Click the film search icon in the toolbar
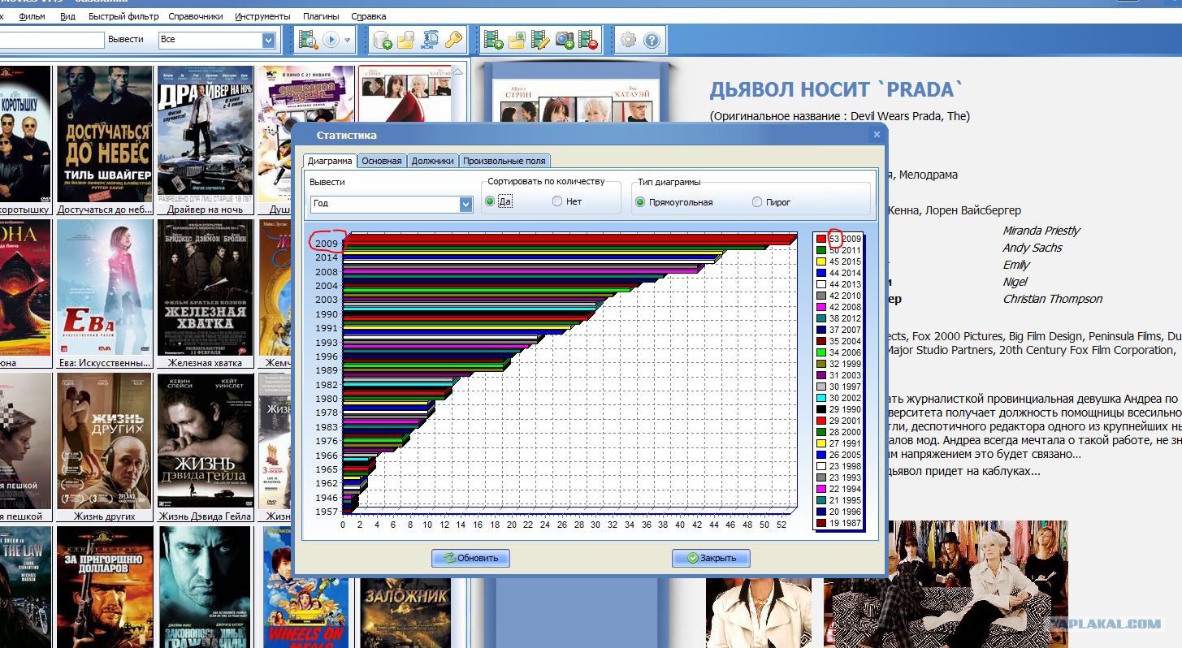Image resolution: width=1182 pixels, height=648 pixels. (x=308, y=39)
